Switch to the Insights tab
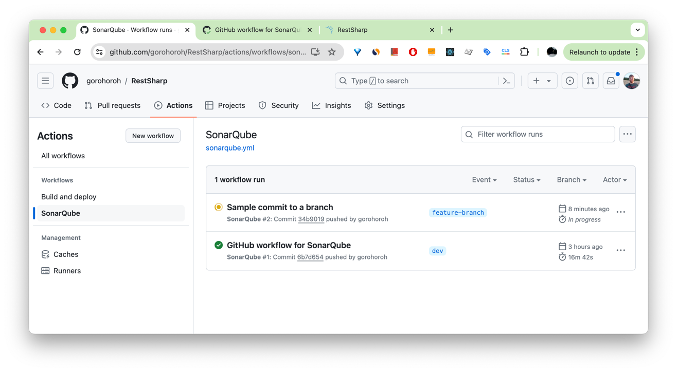The width and height of the screenshot is (677, 372). point(332,105)
